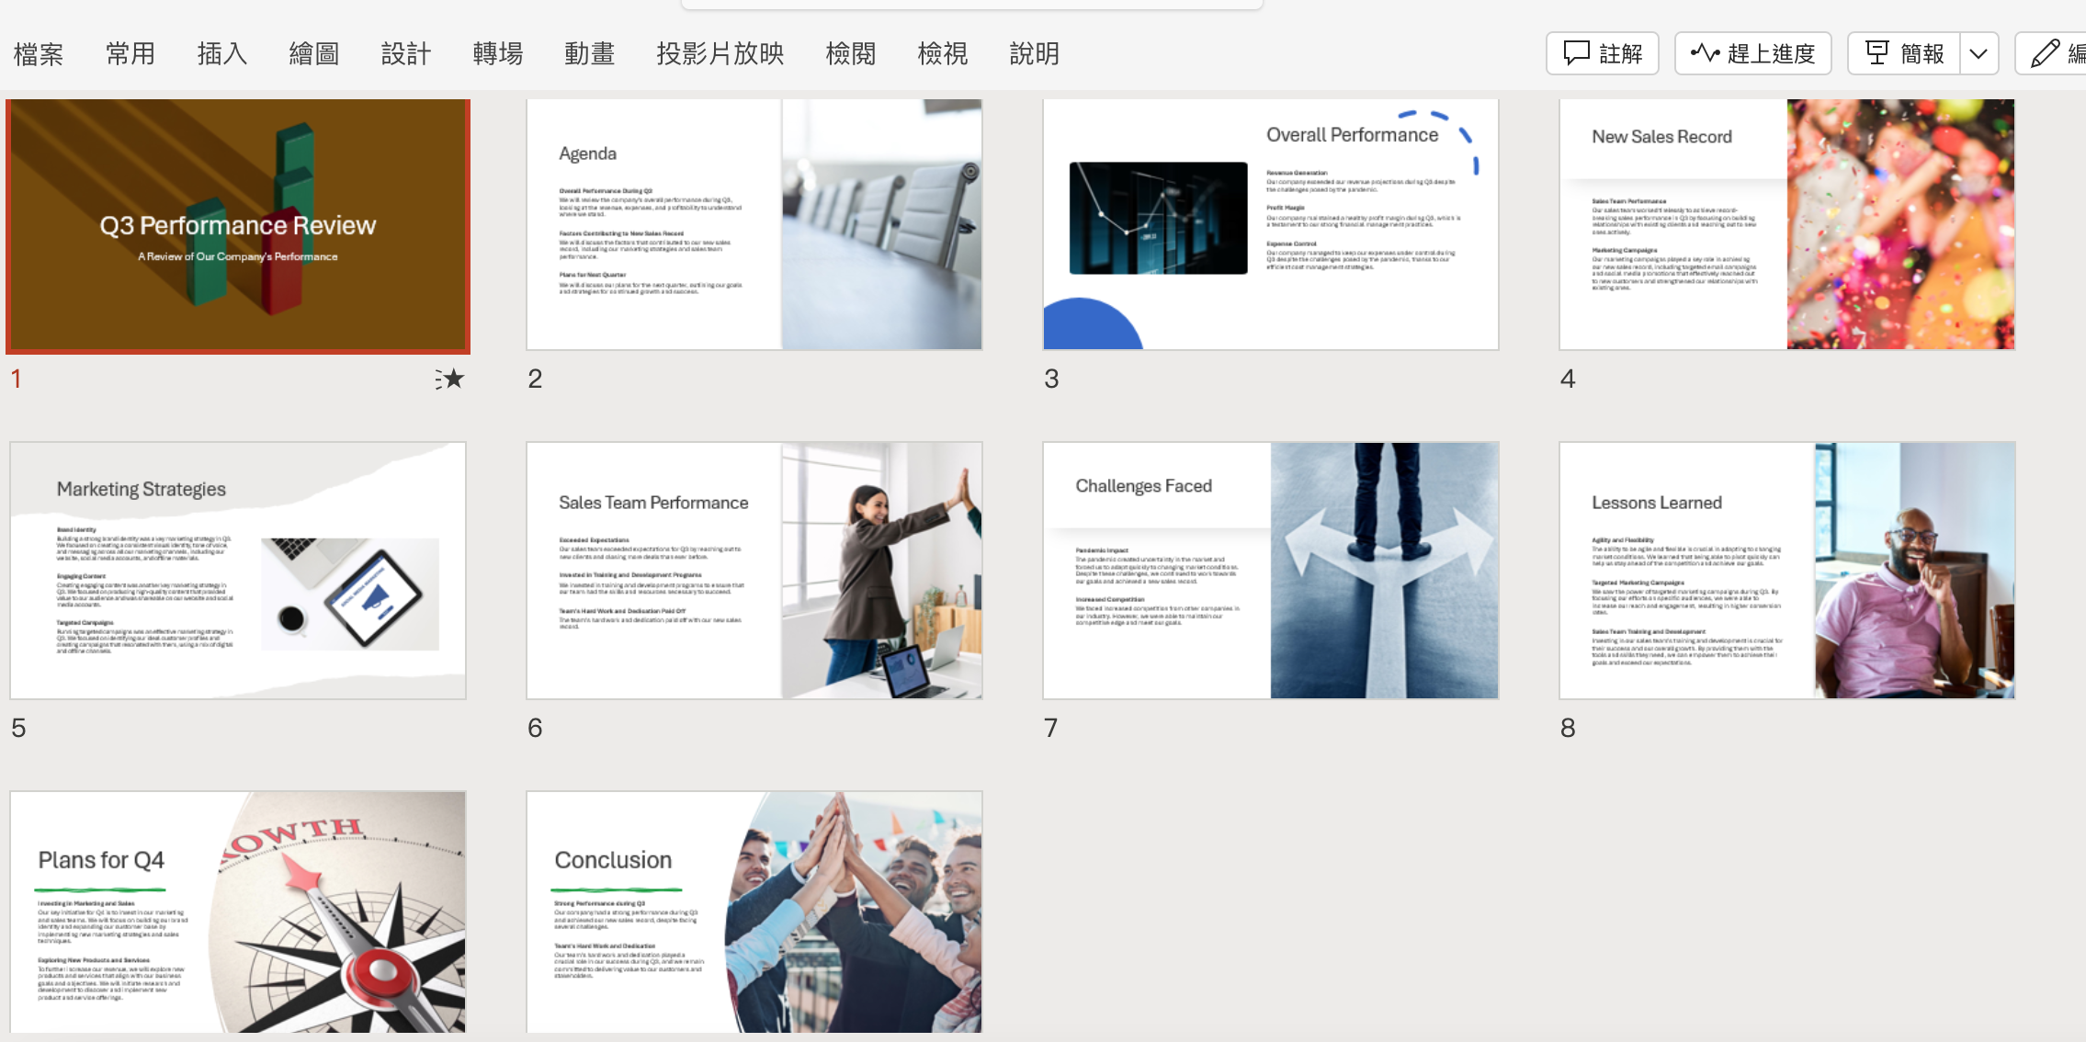The image size is (2086, 1042).
Task: Click the transition star icon under slide 1
Action: (x=450, y=379)
